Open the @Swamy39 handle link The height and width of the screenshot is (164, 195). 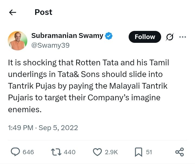(x=50, y=46)
